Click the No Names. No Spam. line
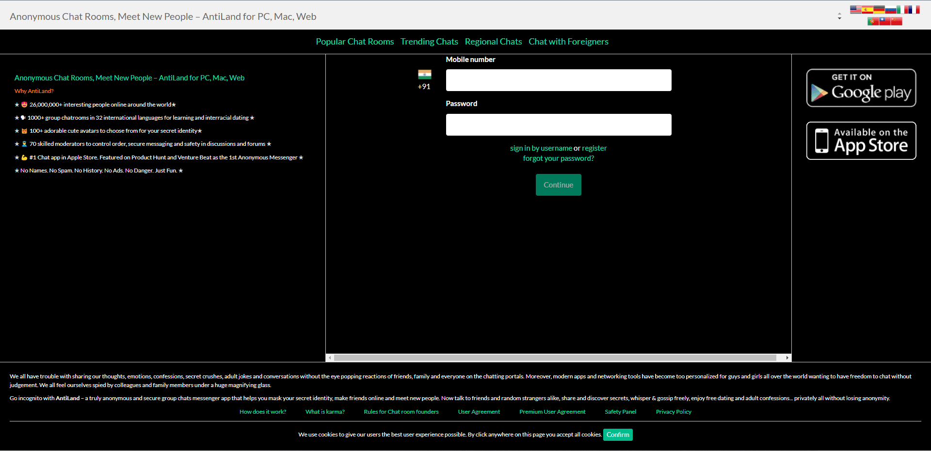 pos(99,171)
